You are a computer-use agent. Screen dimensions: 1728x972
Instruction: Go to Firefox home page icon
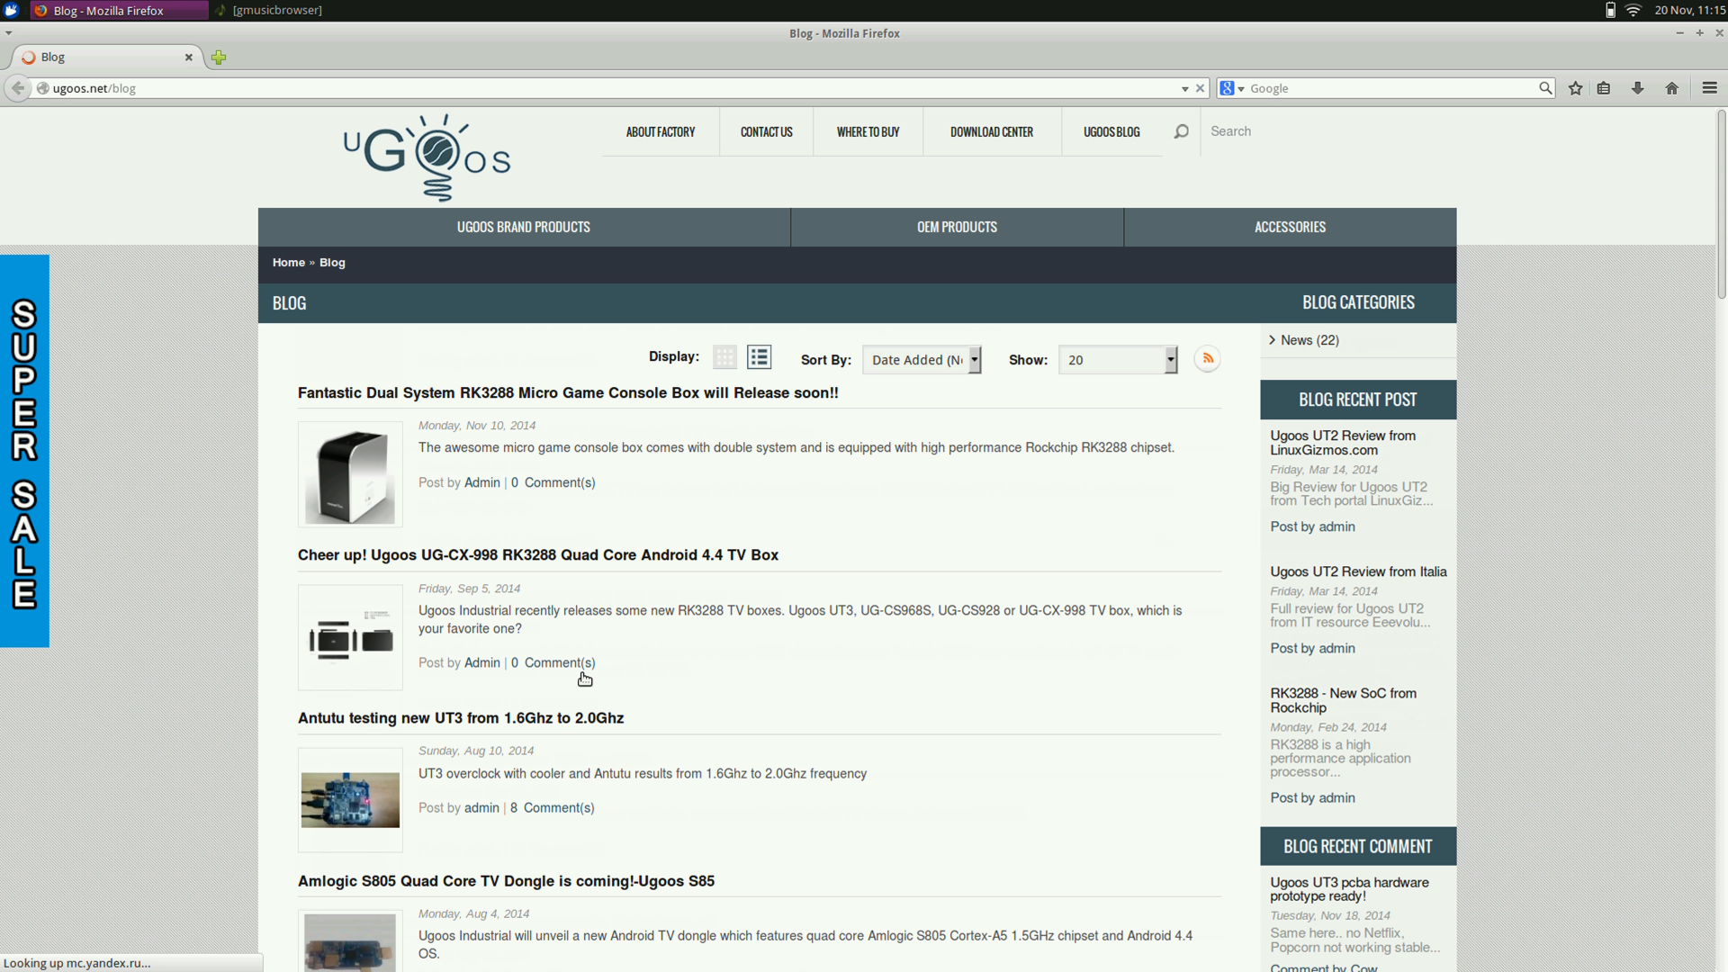coord(1672,88)
